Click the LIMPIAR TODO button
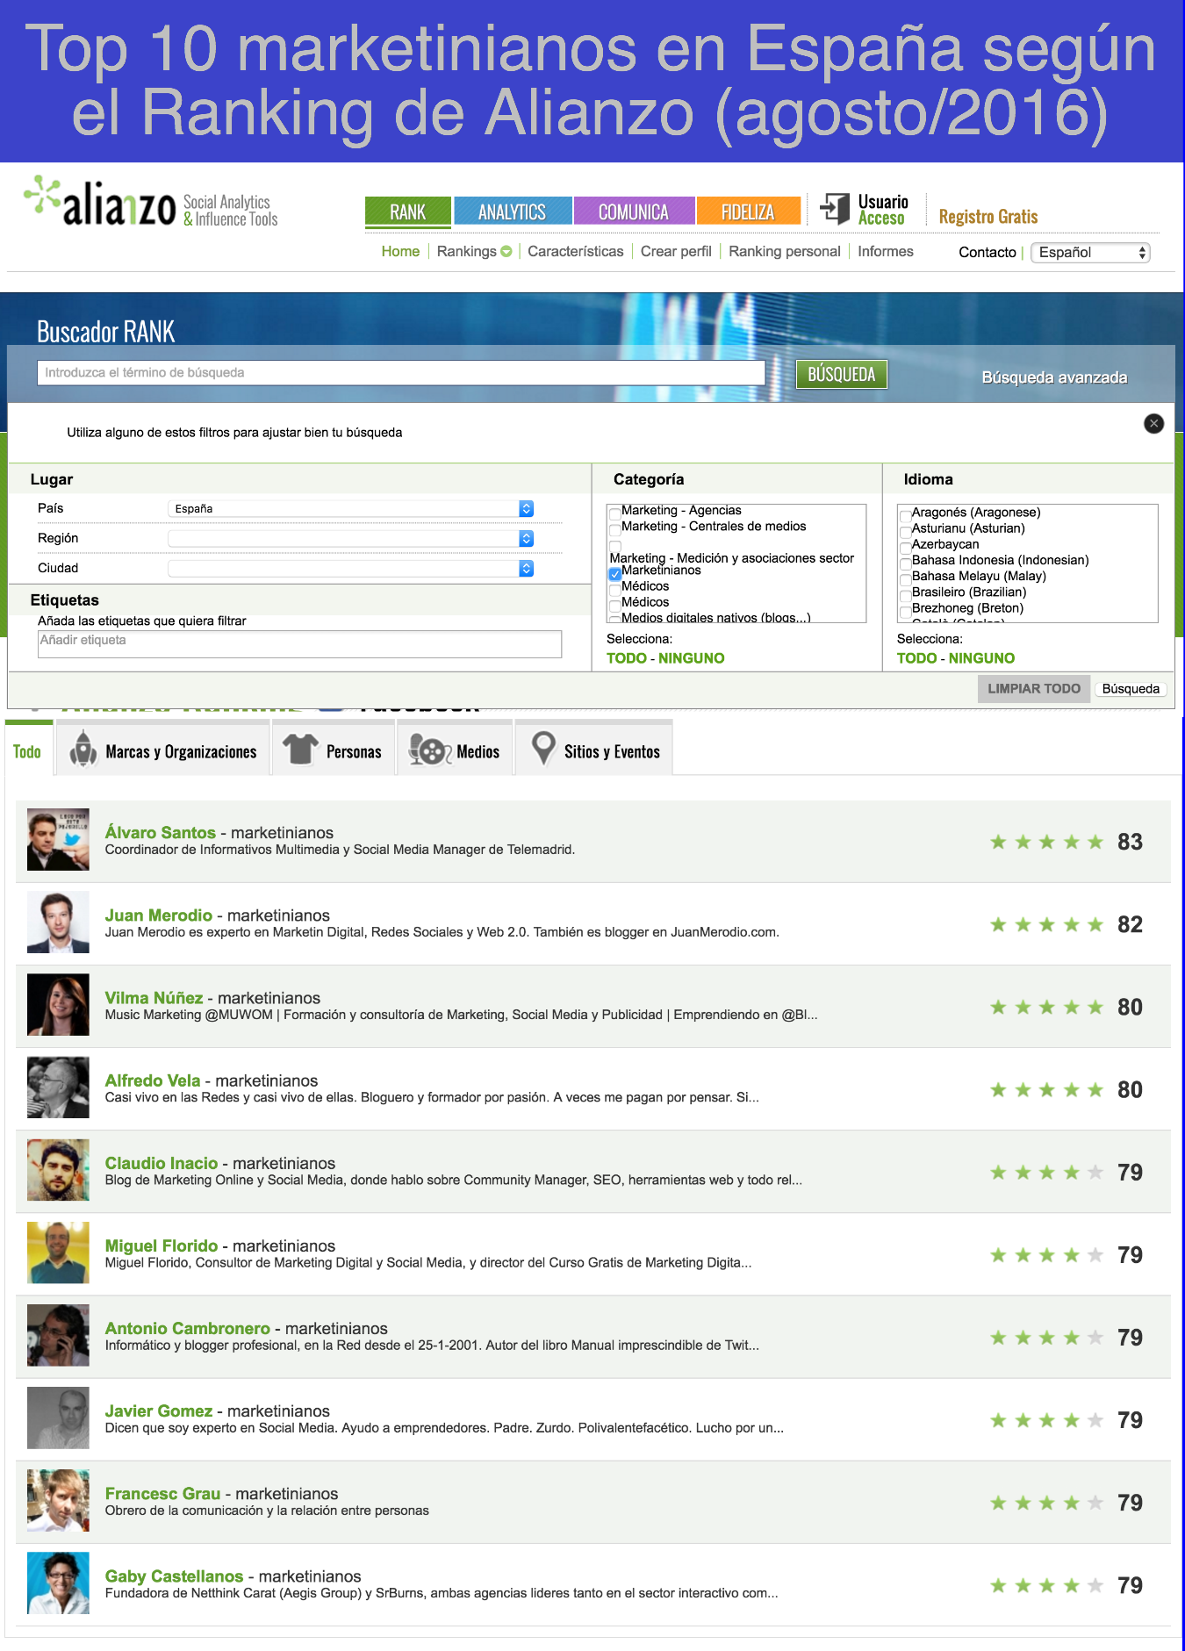 pyautogui.click(x=1034, y=689)
